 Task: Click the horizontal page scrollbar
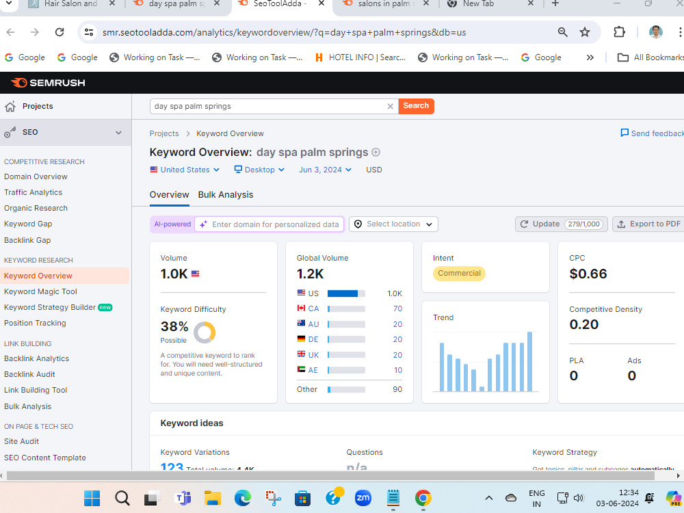click(x=330, y=476)
